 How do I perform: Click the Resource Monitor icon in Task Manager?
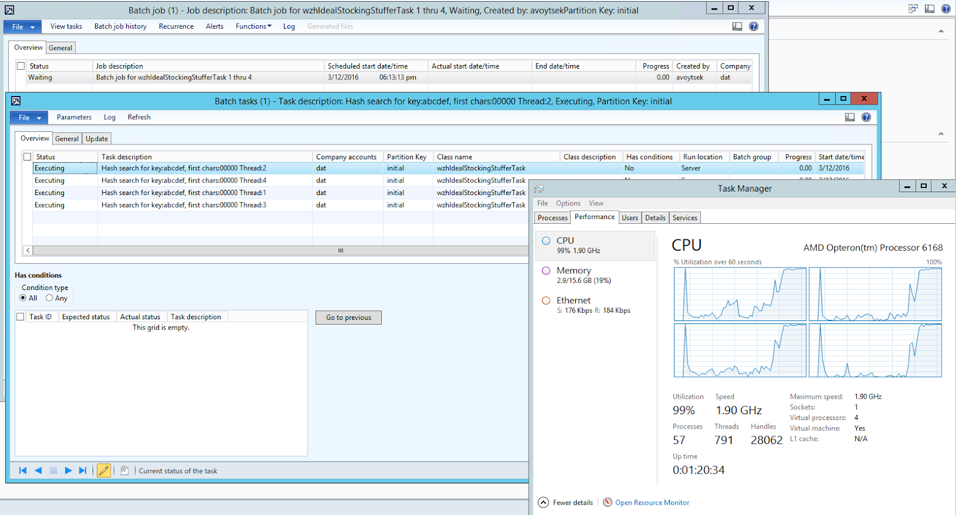point(608,502)
